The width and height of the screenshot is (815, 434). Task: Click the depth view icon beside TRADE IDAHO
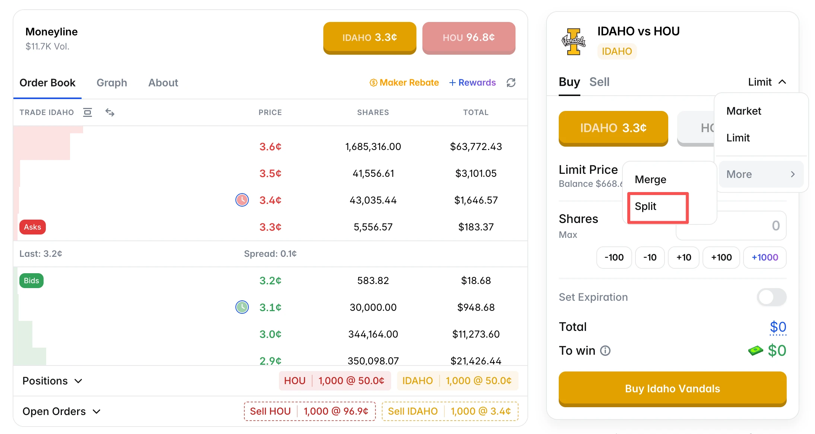coord(88,112)
